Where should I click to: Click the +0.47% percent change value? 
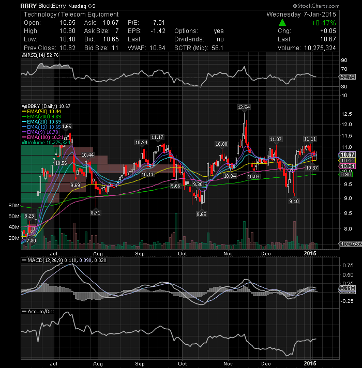324,23
